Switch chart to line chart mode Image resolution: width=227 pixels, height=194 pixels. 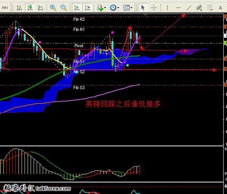pos(40,7)
